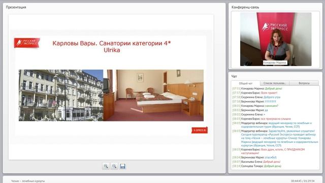Click Скуркина Елена's plus sign message

pos(249,114)
